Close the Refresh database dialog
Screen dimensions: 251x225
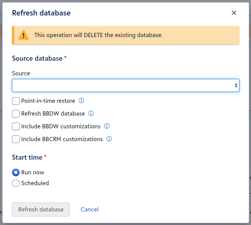(234, 13)
